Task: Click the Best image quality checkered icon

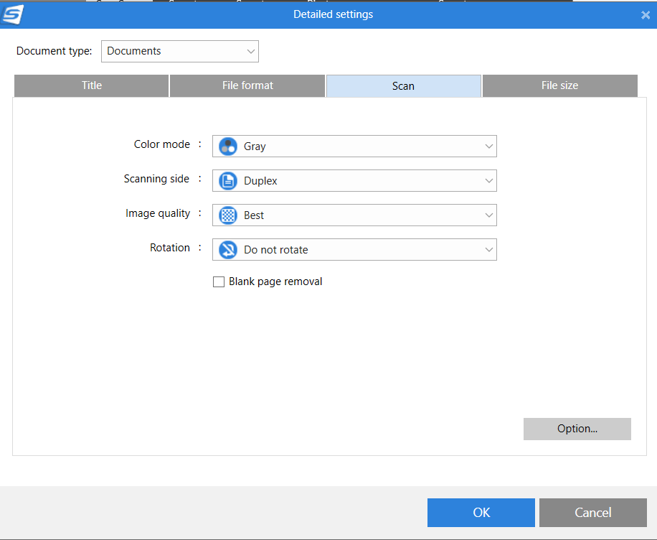Action: point(227,215)
